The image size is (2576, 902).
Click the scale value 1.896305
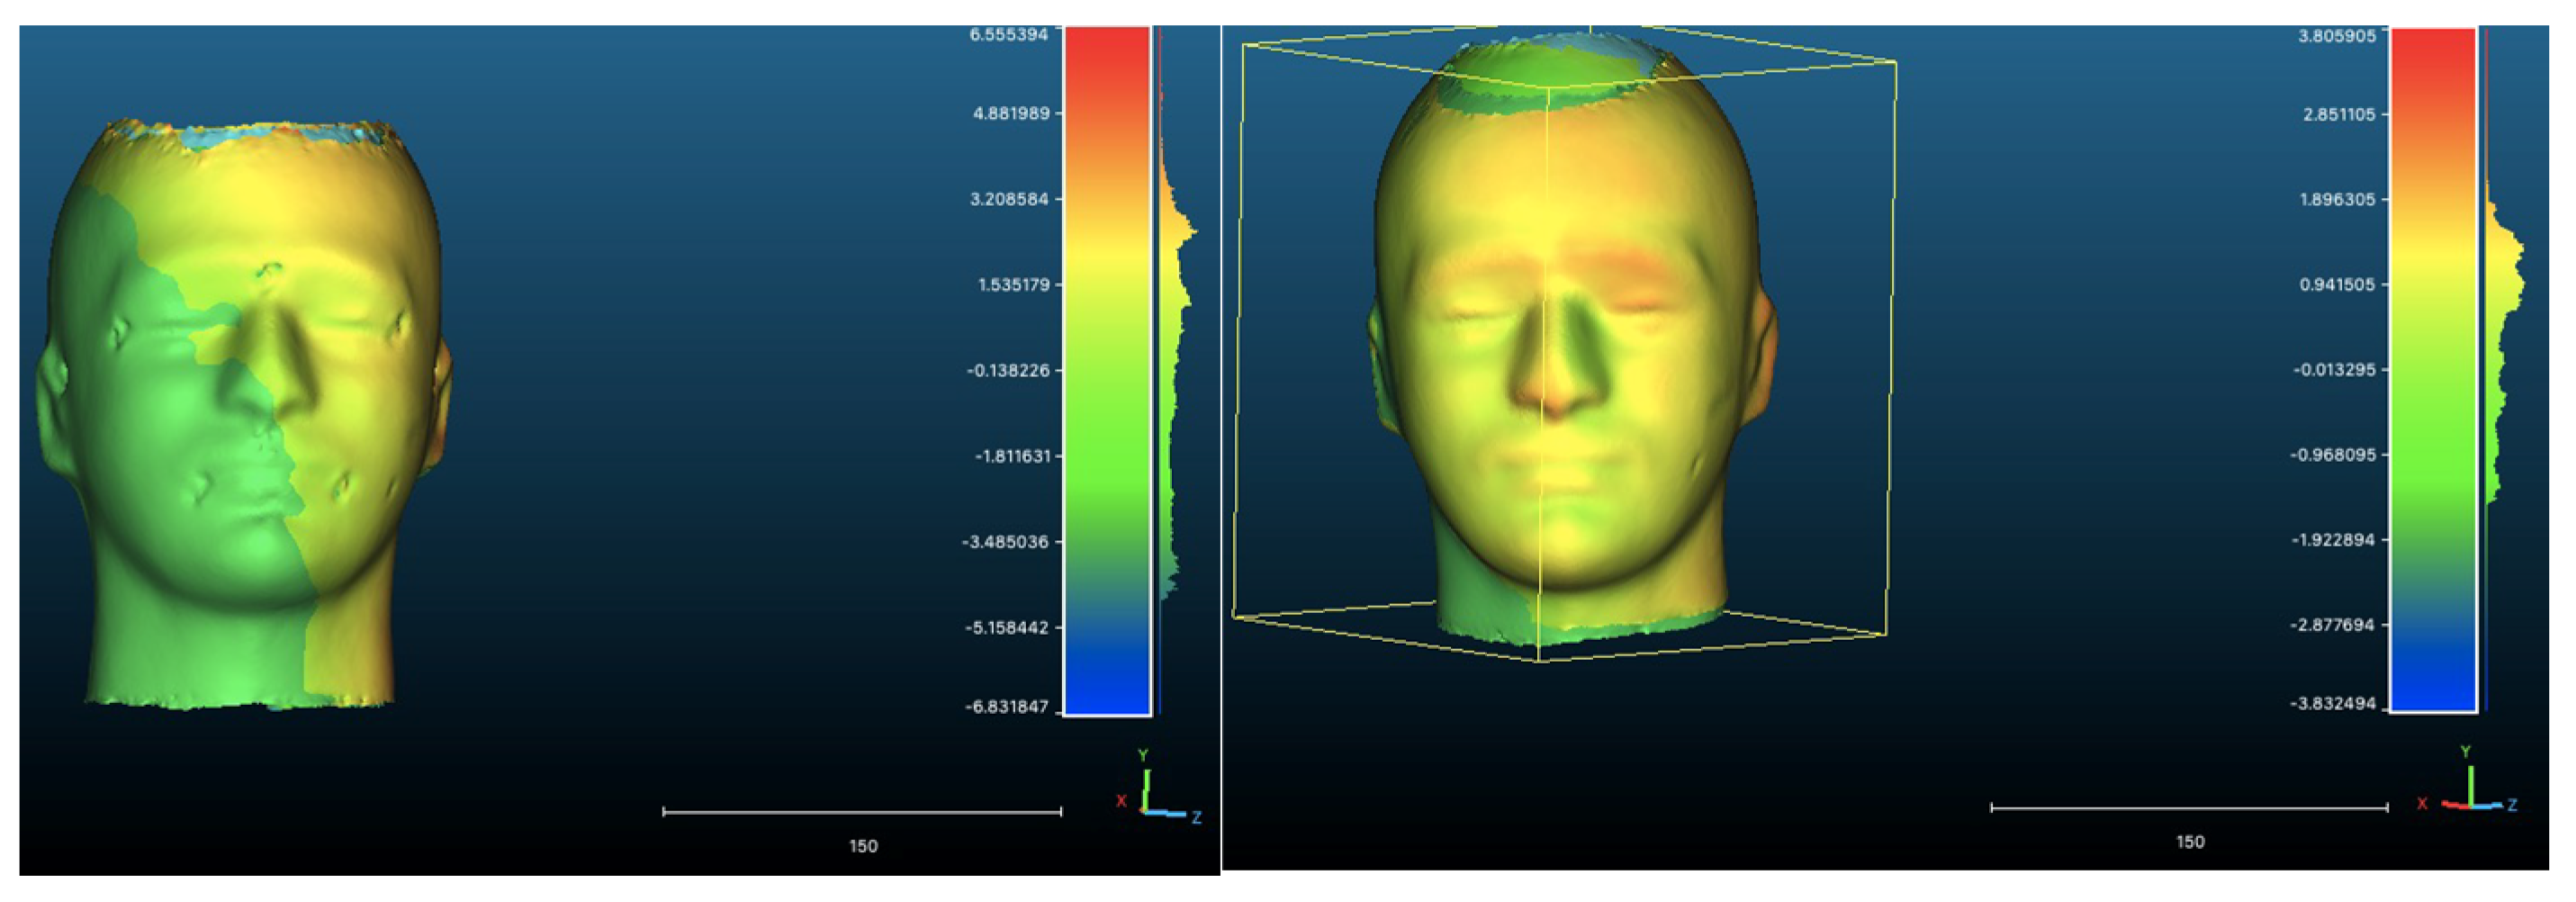[2337, 200]
